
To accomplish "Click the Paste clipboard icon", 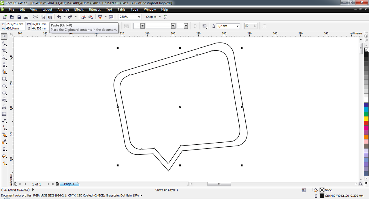I will click(50, 17).
